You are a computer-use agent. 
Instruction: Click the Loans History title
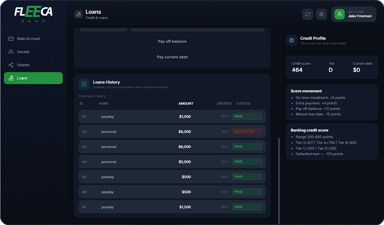click(x=106, y=82)
